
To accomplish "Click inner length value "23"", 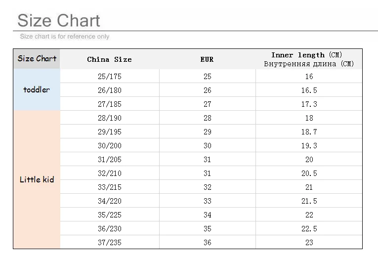I will [x=309, y=243].
